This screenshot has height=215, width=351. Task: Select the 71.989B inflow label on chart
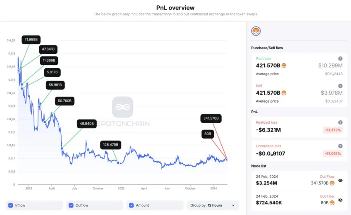coord(31,40)
